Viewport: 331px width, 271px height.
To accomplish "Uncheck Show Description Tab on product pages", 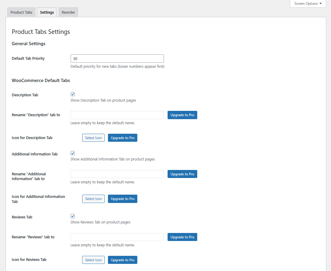I will (73, 94).
